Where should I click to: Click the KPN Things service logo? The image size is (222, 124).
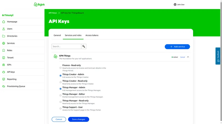coord(56,56)
